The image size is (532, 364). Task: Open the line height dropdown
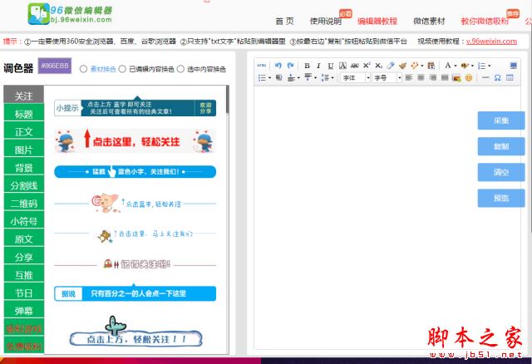coord(332,78)
